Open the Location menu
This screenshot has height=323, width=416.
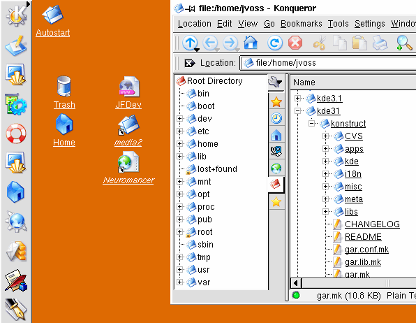195,24
